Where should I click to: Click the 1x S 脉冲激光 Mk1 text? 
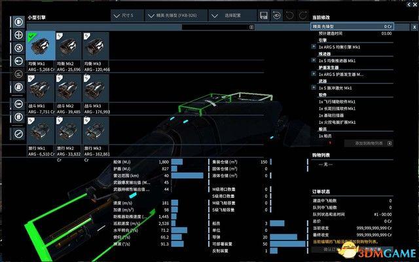click(x=335, y=88)
